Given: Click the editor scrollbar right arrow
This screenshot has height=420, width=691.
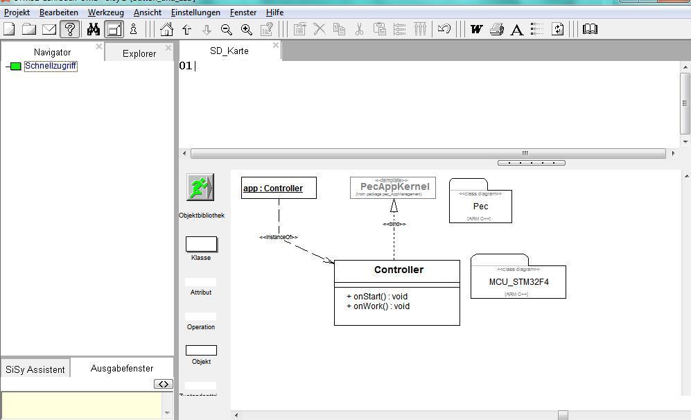Looking at the screenshot, I should click(x=673, y=153).
